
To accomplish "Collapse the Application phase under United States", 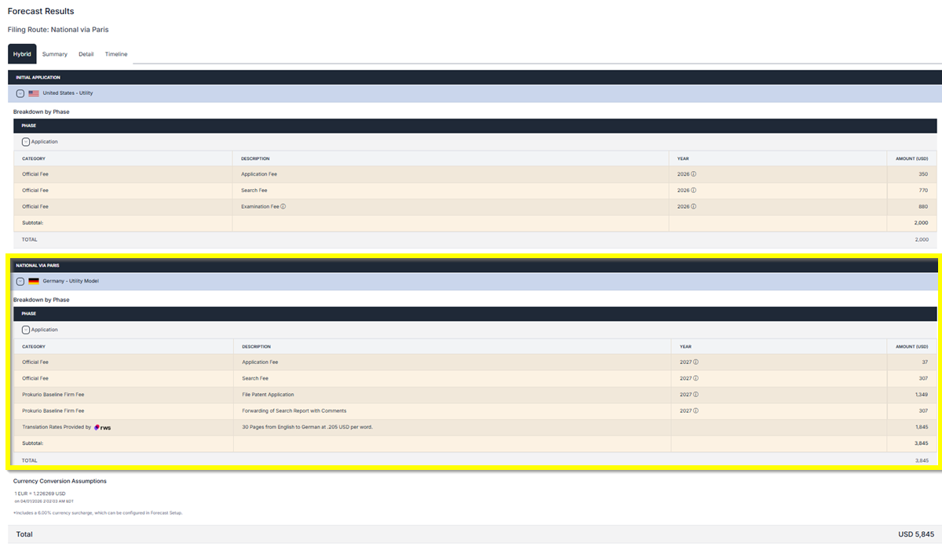I will point(26,142).
